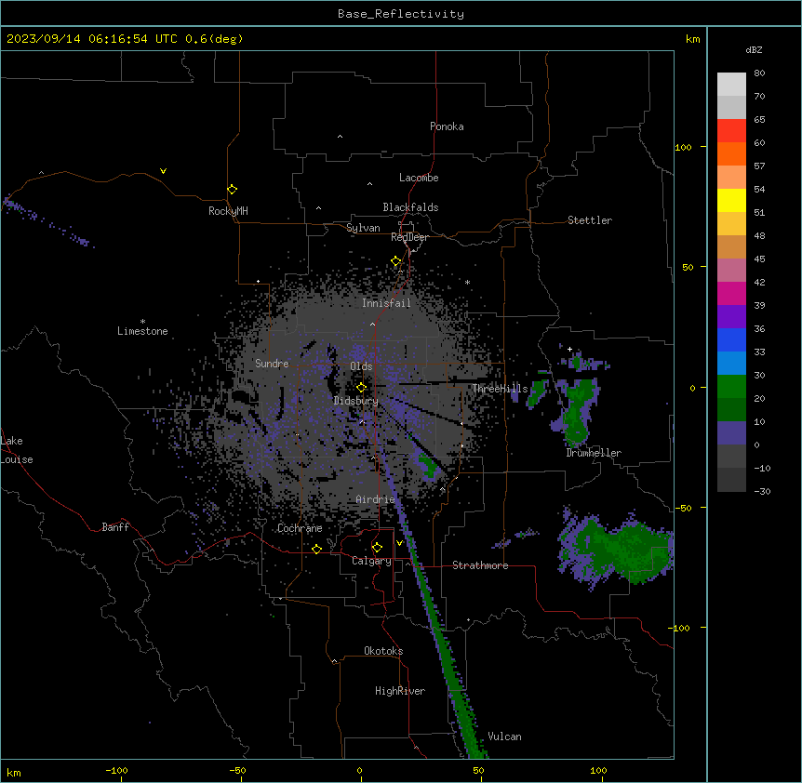Viewport: 802px width, 783px height.
Task: Click the -50 tick label on the right axis
Action: point(683,508)
